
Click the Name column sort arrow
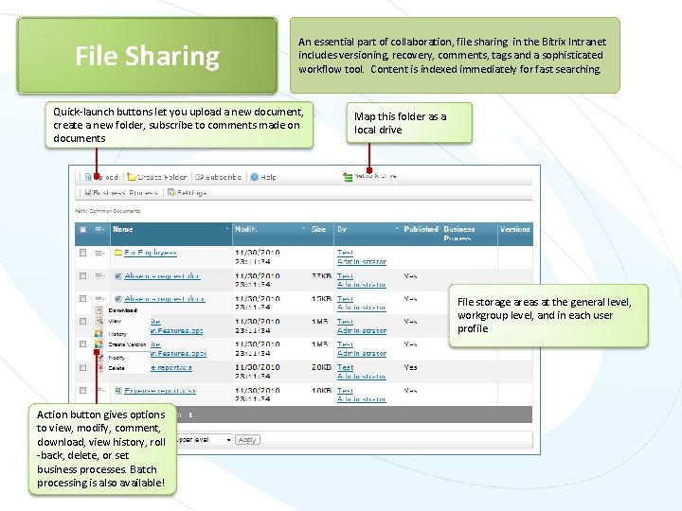tap(227, 229)
